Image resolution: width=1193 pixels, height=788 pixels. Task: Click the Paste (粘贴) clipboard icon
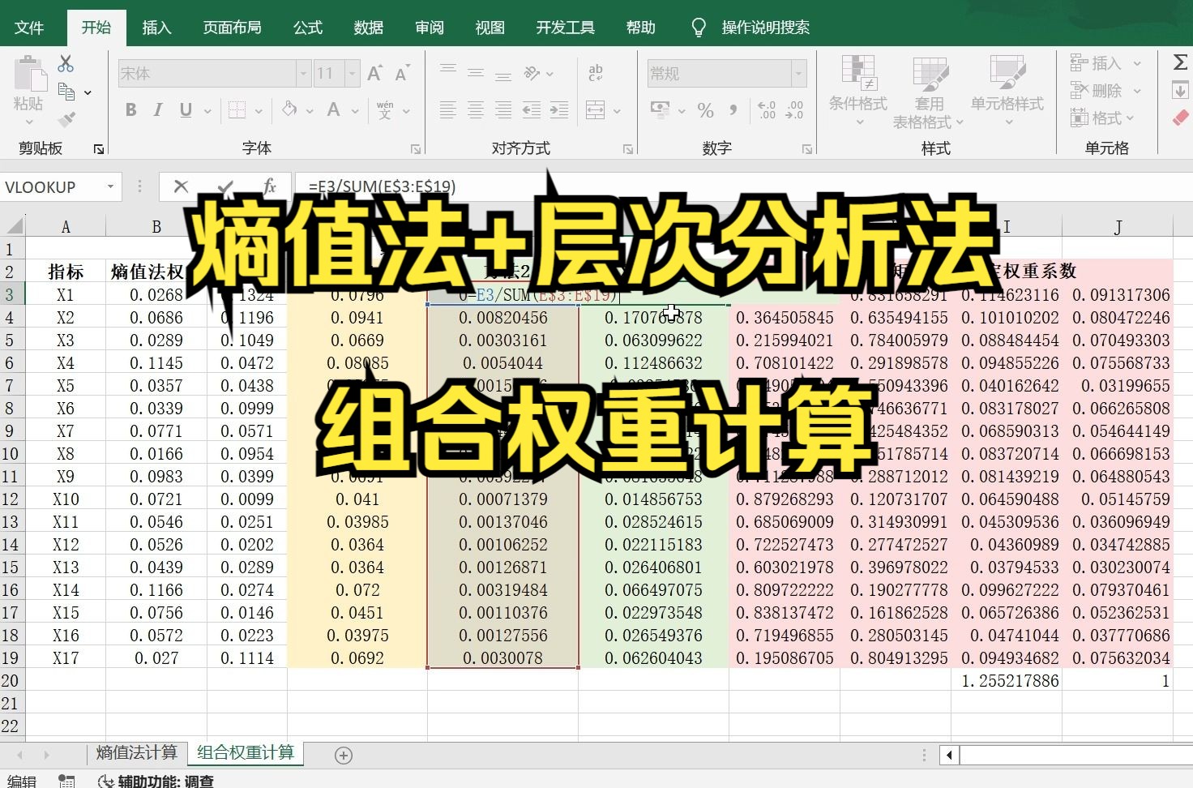click(30, 75)
